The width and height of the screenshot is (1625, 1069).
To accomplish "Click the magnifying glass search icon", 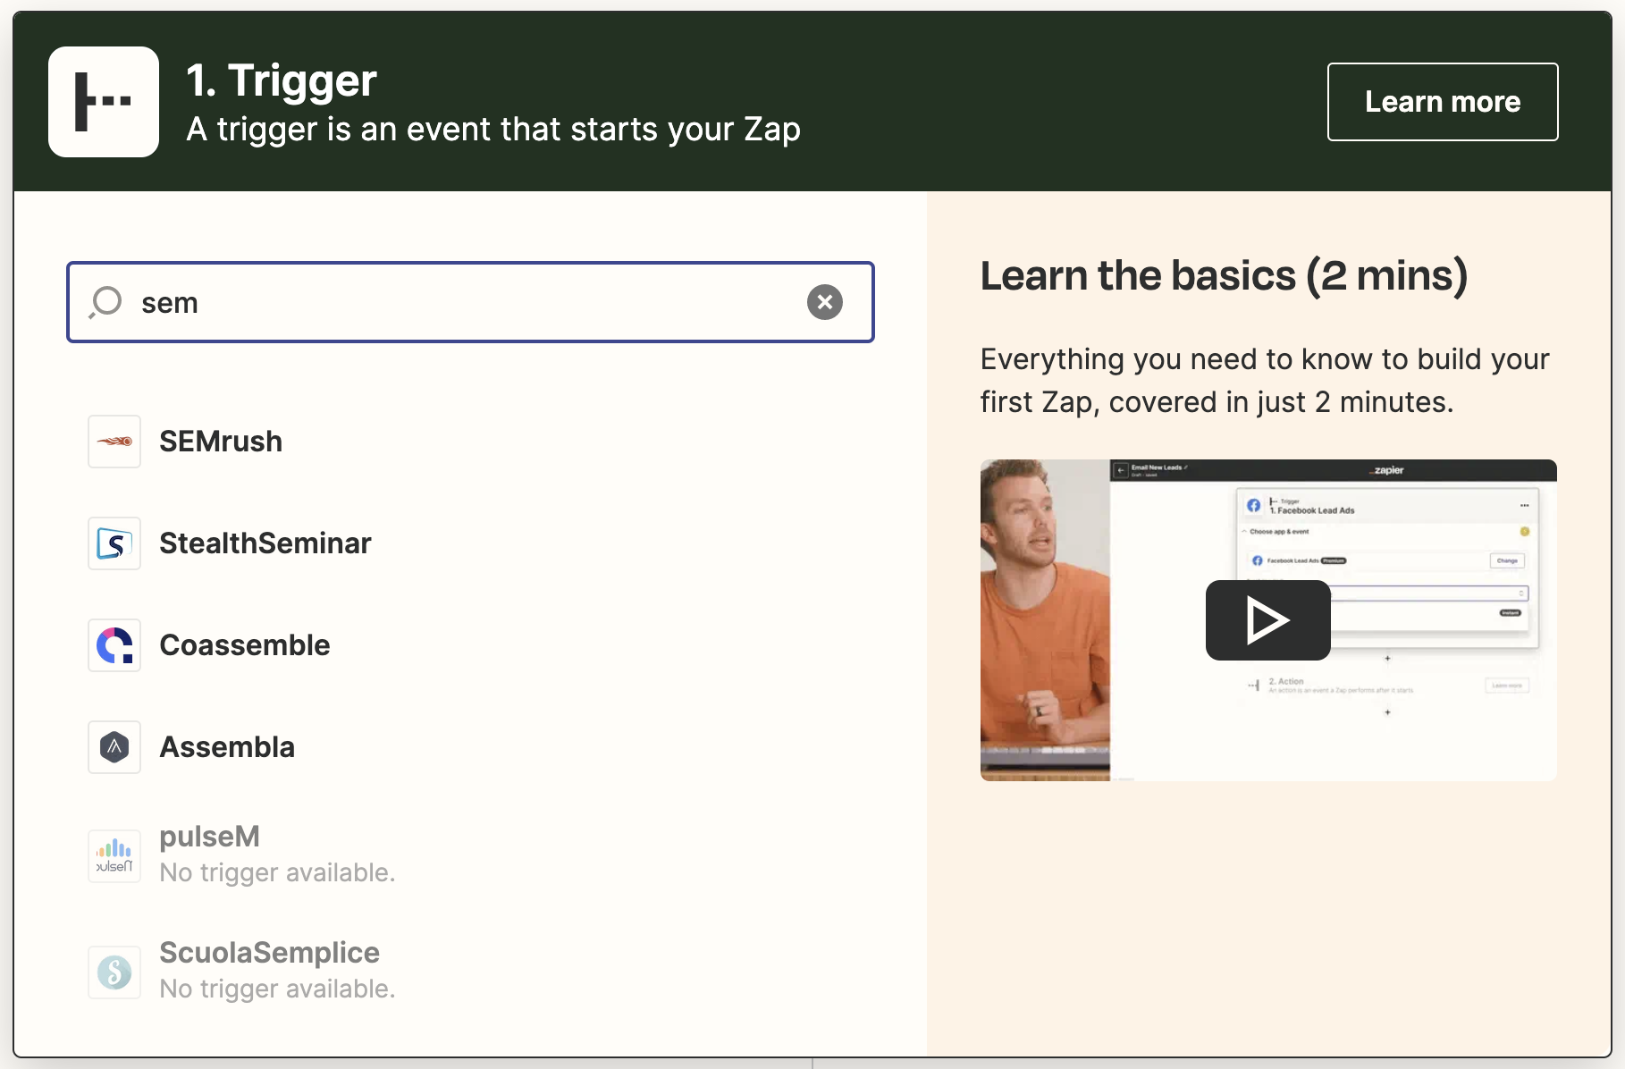I will point(105,302).
